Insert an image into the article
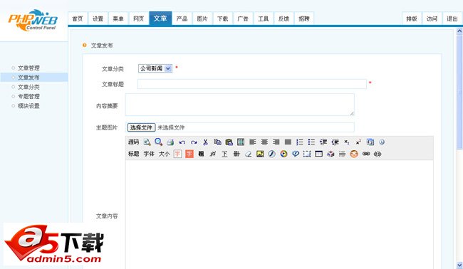The height and width of the screenshot is (269, 463). point(260,154)
